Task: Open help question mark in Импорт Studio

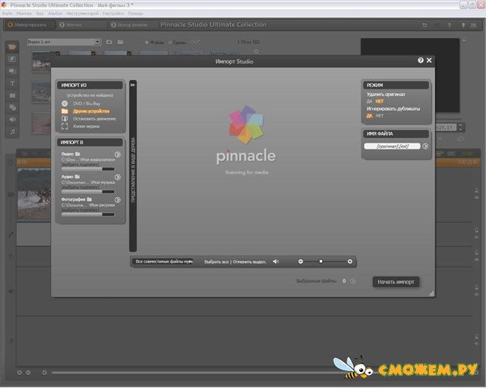Action: (x=420, y=61)
